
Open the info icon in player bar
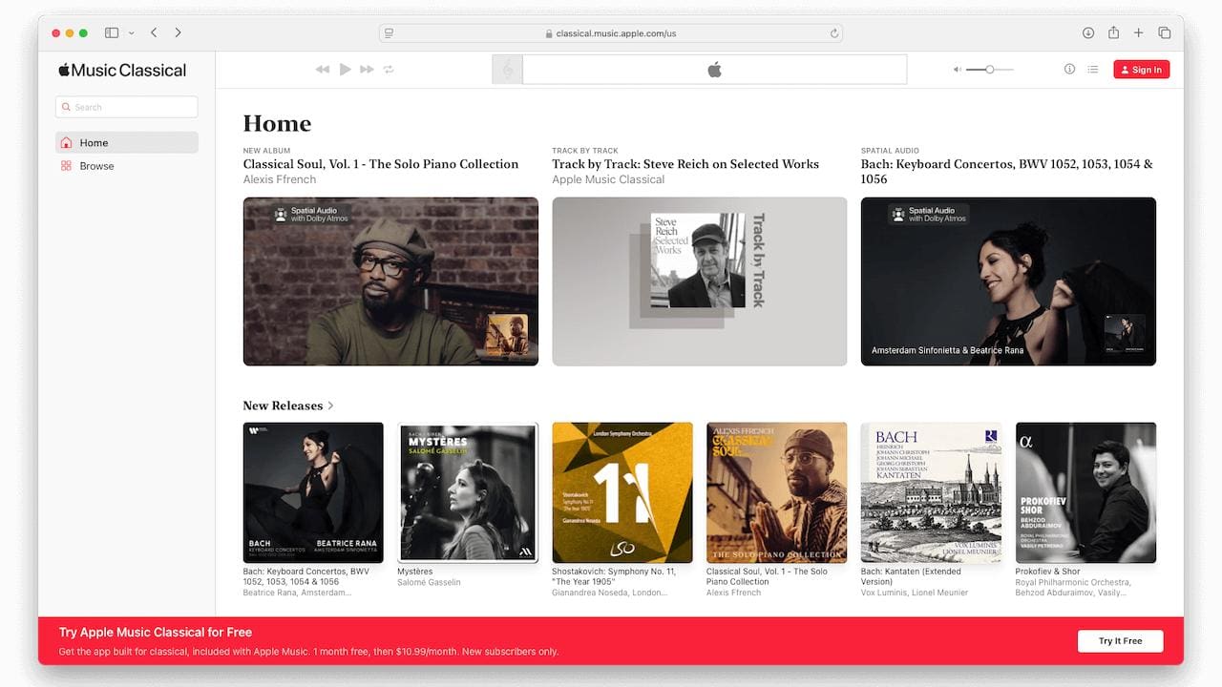click(1069, 70)
